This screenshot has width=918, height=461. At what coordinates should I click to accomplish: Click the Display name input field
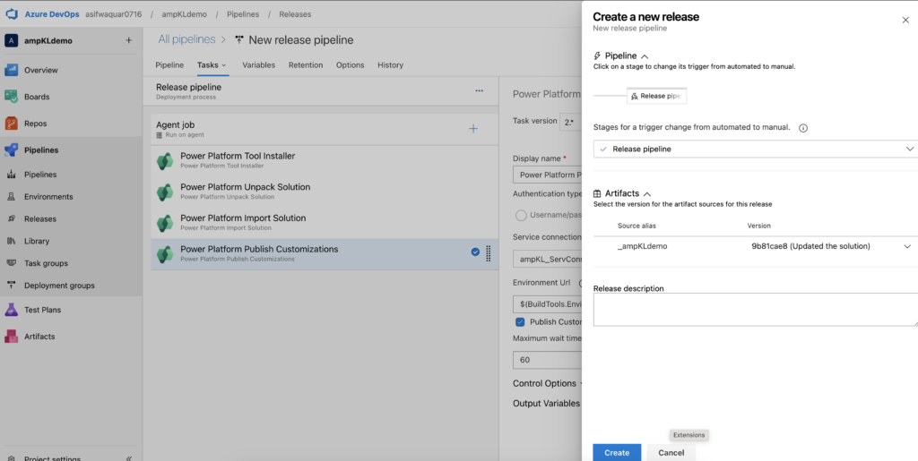point(547,175)
